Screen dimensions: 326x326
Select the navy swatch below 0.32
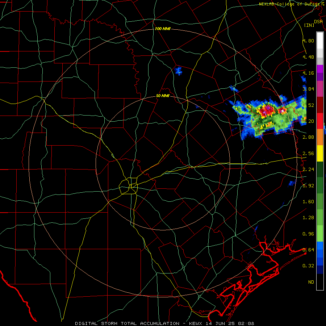coord(320,270)
